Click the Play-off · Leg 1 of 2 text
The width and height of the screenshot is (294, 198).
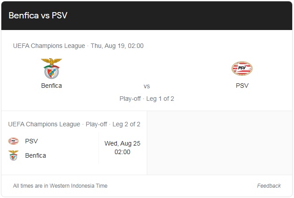click(147, 99)
